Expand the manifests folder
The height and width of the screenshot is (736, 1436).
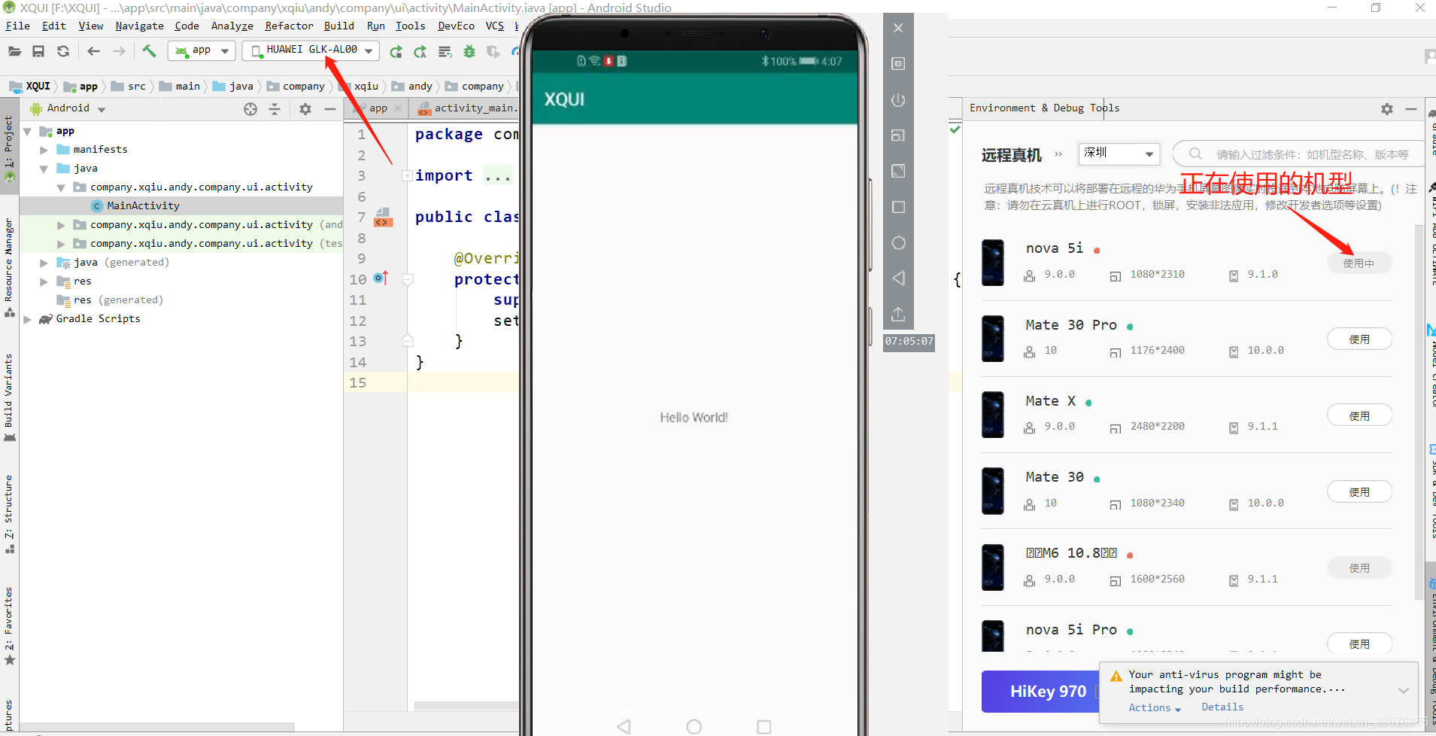click(x=44, y=150)
